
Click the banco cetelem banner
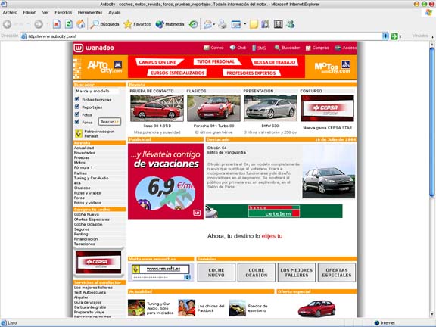pos(274,211)
